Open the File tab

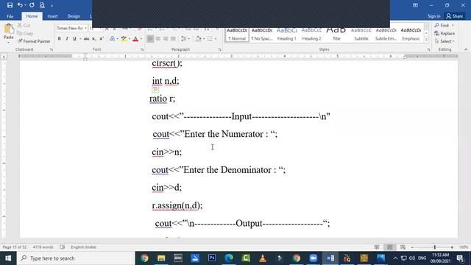tap(10, 16)
